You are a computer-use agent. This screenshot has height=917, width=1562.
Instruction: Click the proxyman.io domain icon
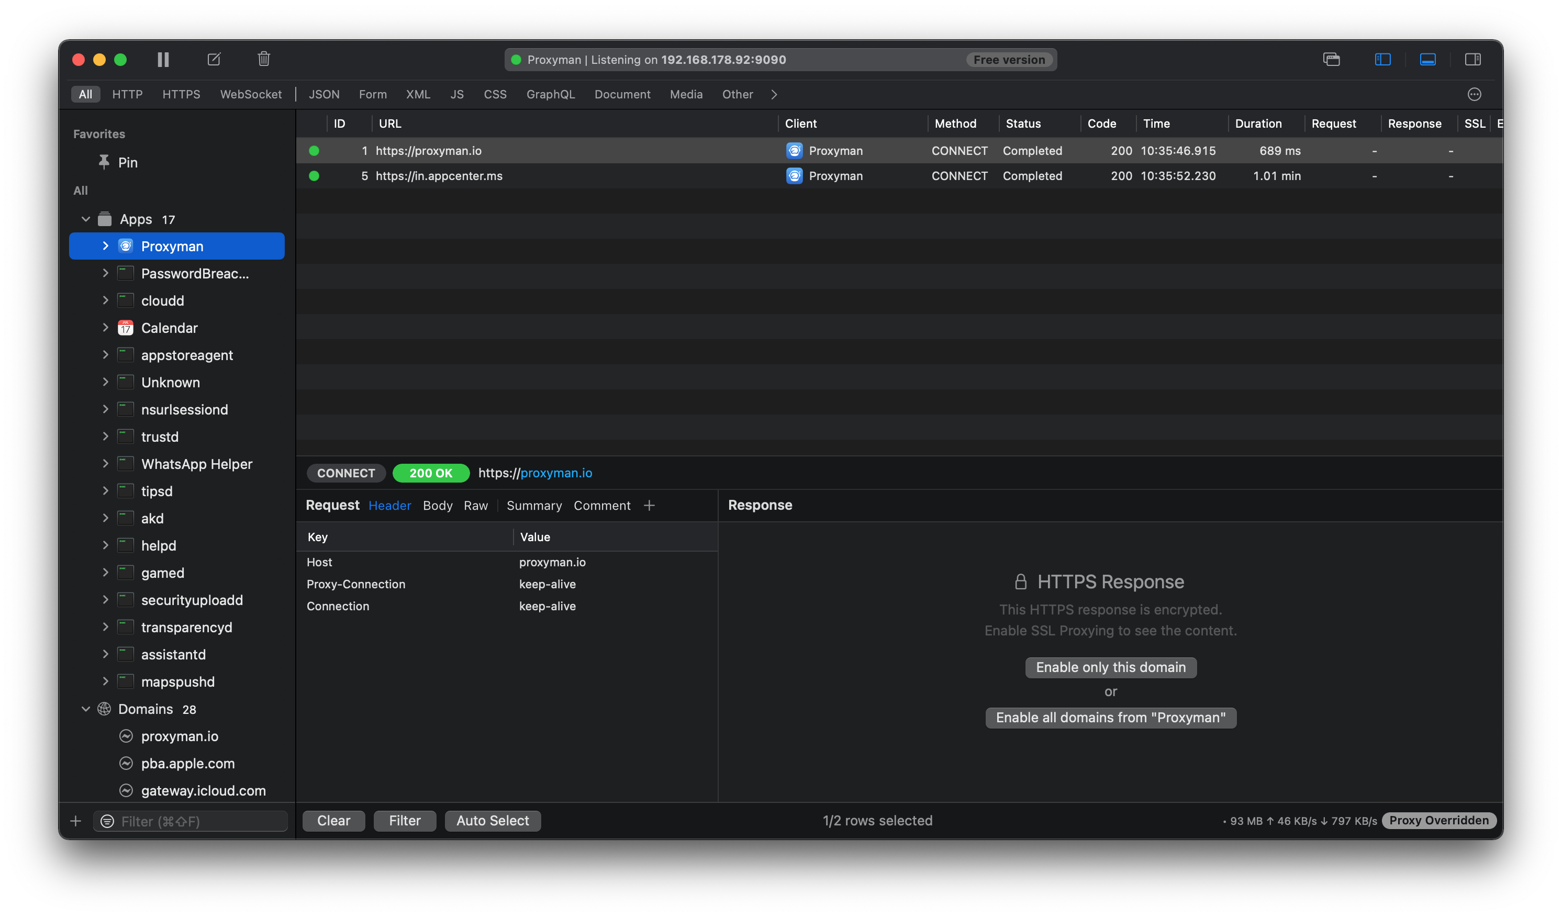126,736
